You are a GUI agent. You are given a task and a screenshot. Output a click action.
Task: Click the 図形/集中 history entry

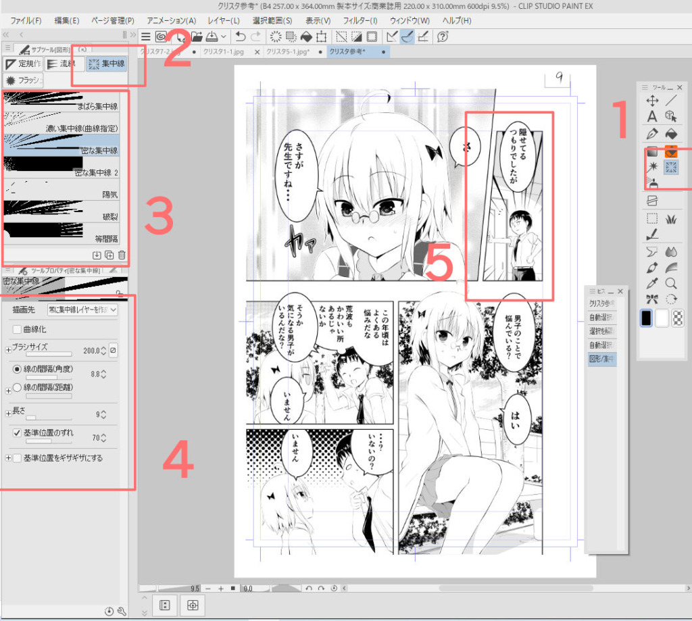tap(602, 358)
